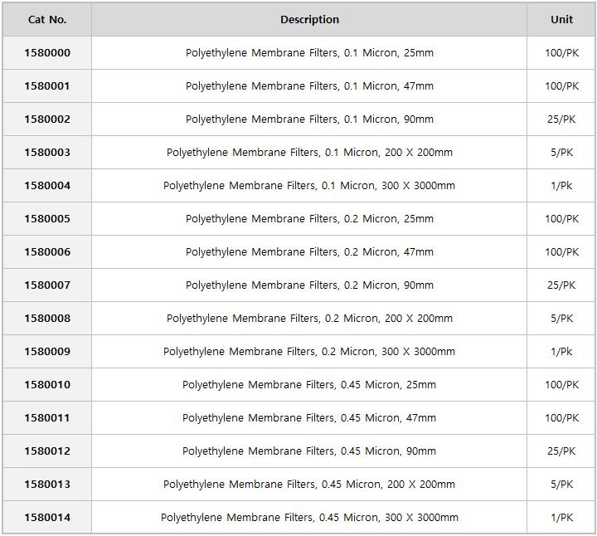597x536 pixels.
Task: Click the 0.1 Micron, 300 X 3000mm description
Action: point(309,186)
